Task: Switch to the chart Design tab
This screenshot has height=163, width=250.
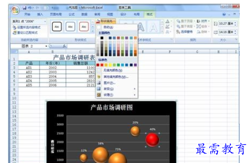Action: click(x=123, y=14)
